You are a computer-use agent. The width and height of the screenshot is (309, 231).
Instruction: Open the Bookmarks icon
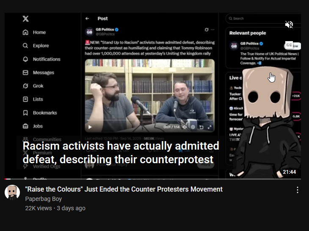click(25, 113)
